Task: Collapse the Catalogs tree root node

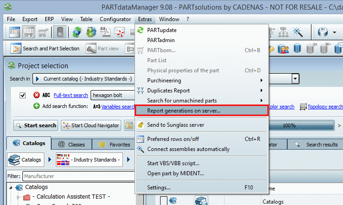Action: coord(11,188)
